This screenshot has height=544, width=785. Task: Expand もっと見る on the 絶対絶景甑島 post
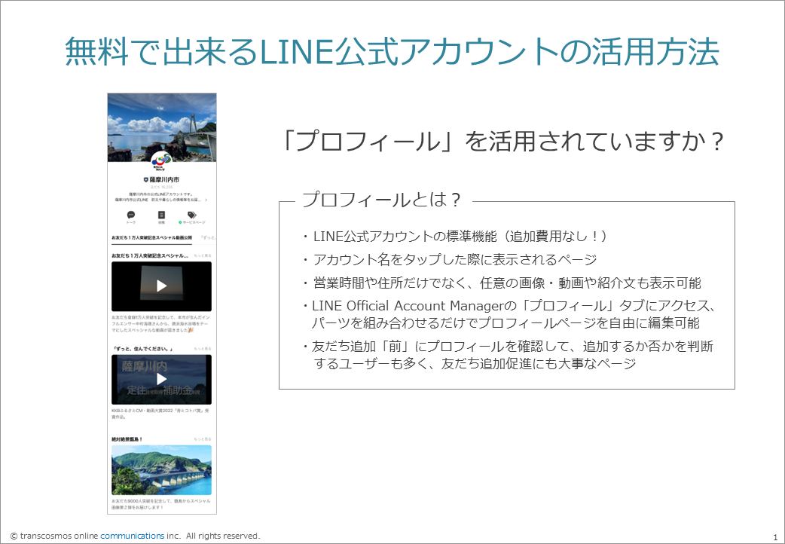[x=202, y=439]
